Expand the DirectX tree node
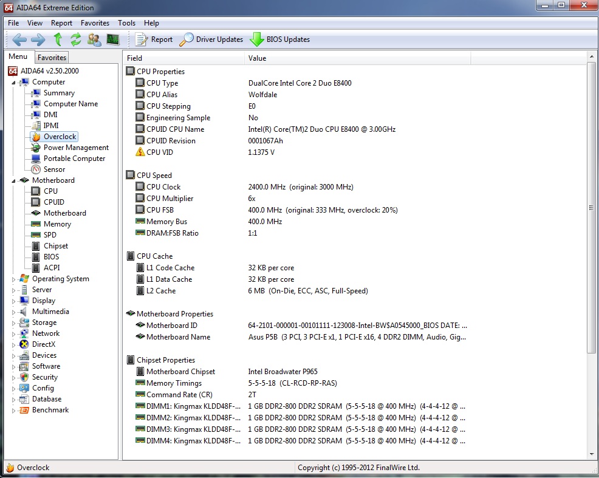599x478 pixels. click(x=14, y=345)
